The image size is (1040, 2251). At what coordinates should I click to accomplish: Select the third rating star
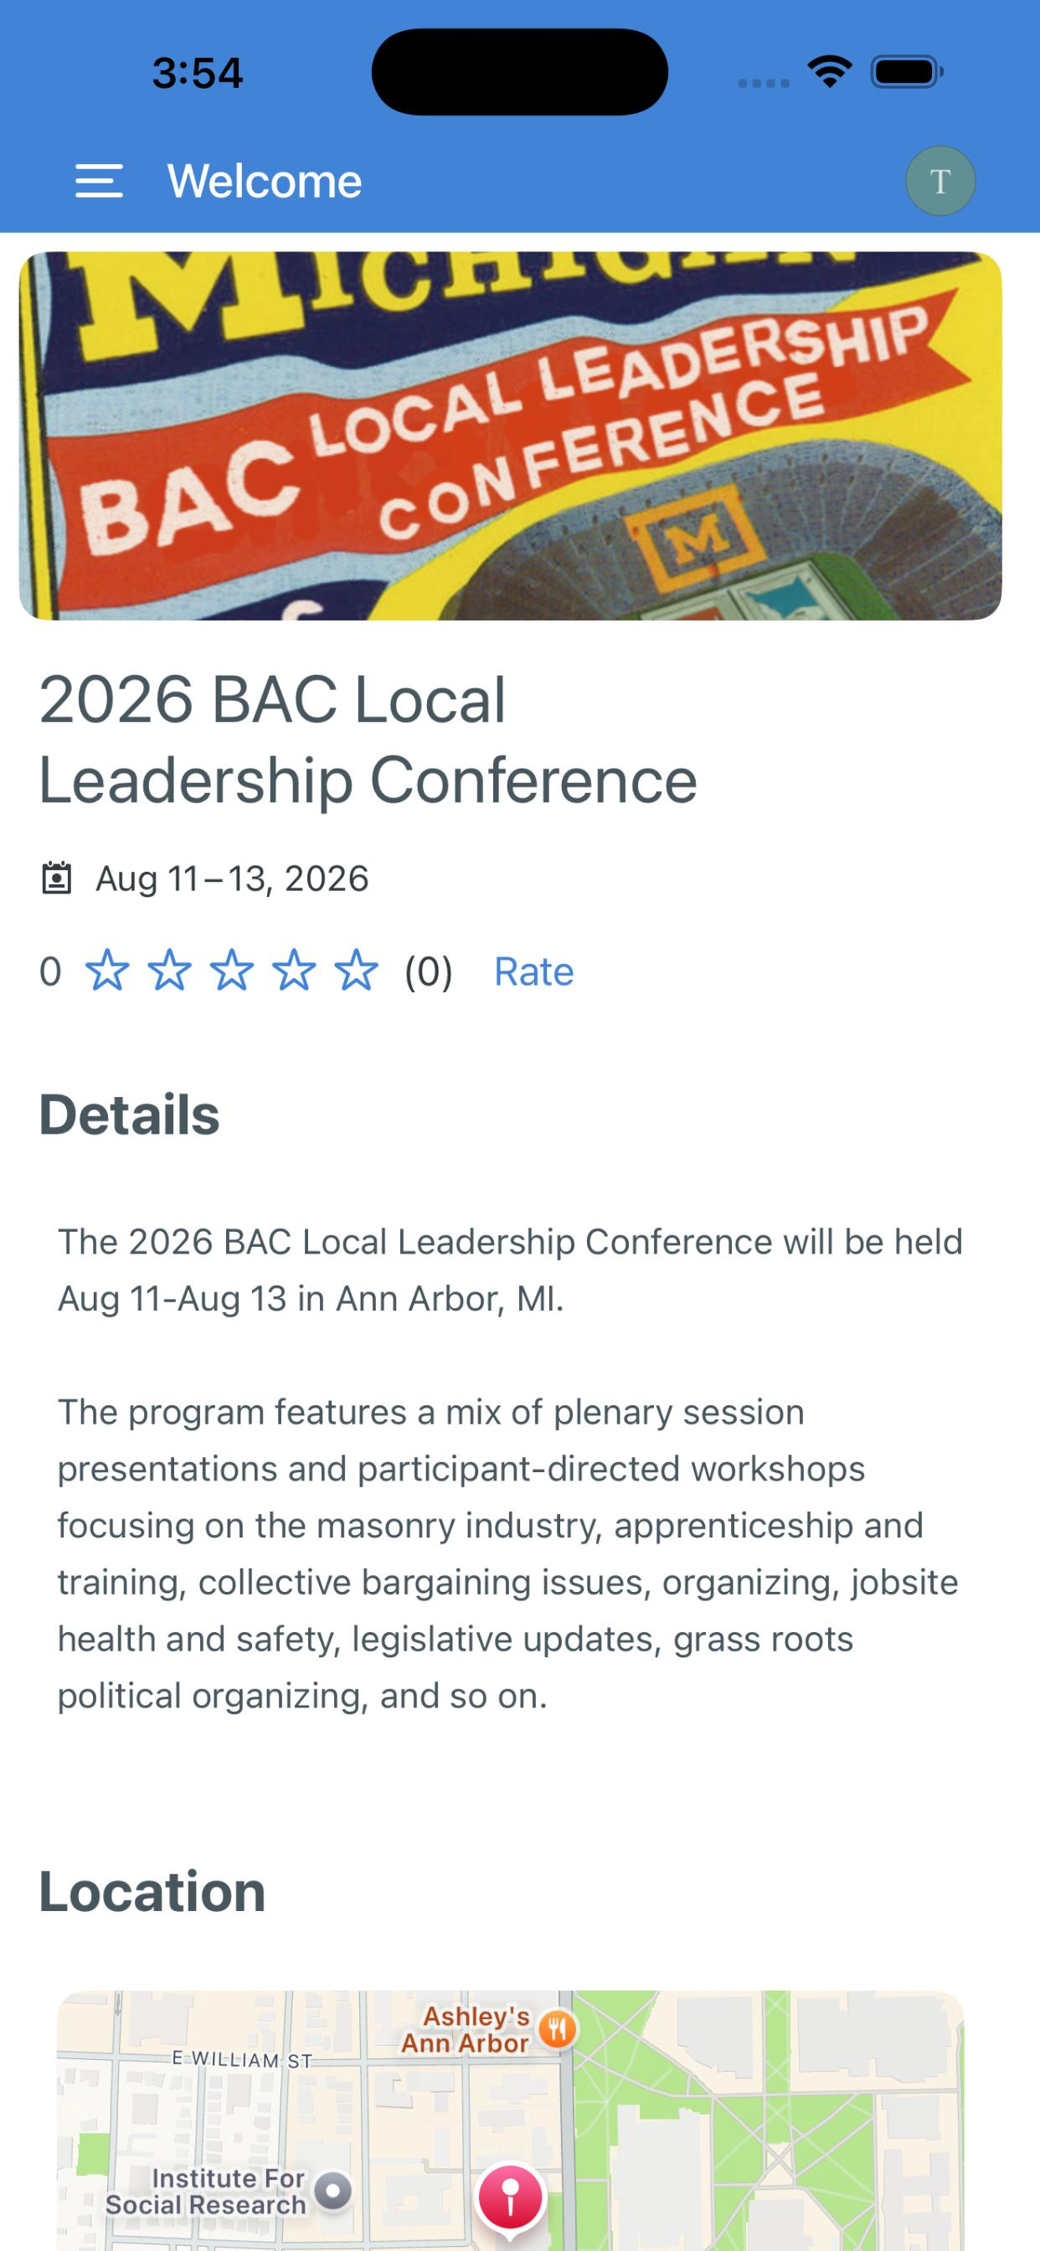click(232, 971)
